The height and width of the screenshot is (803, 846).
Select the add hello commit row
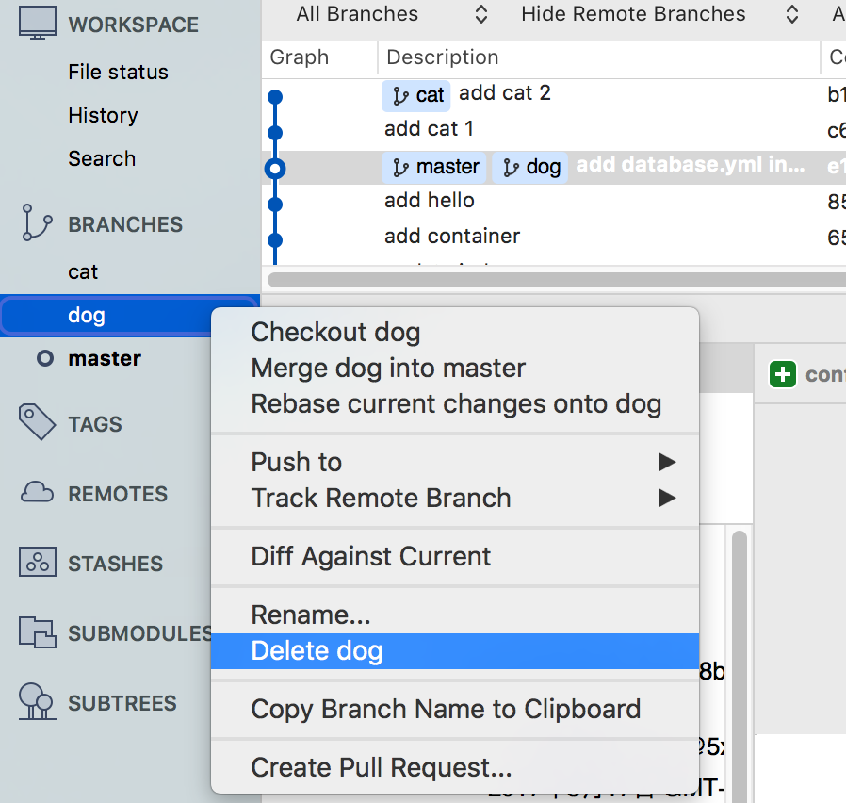tap(430, 201)
